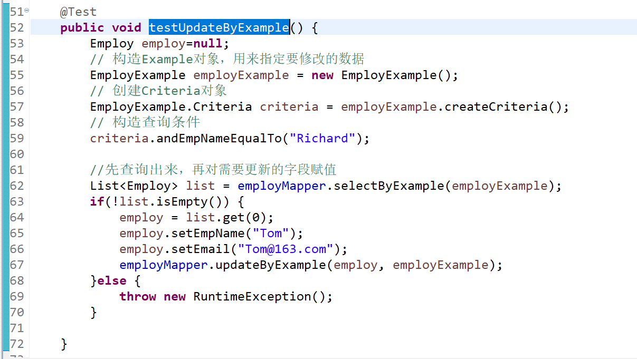Screen dimensions: 637x359
Task: Click the "Tom" string literal
Action: click(x=271, y=233)
